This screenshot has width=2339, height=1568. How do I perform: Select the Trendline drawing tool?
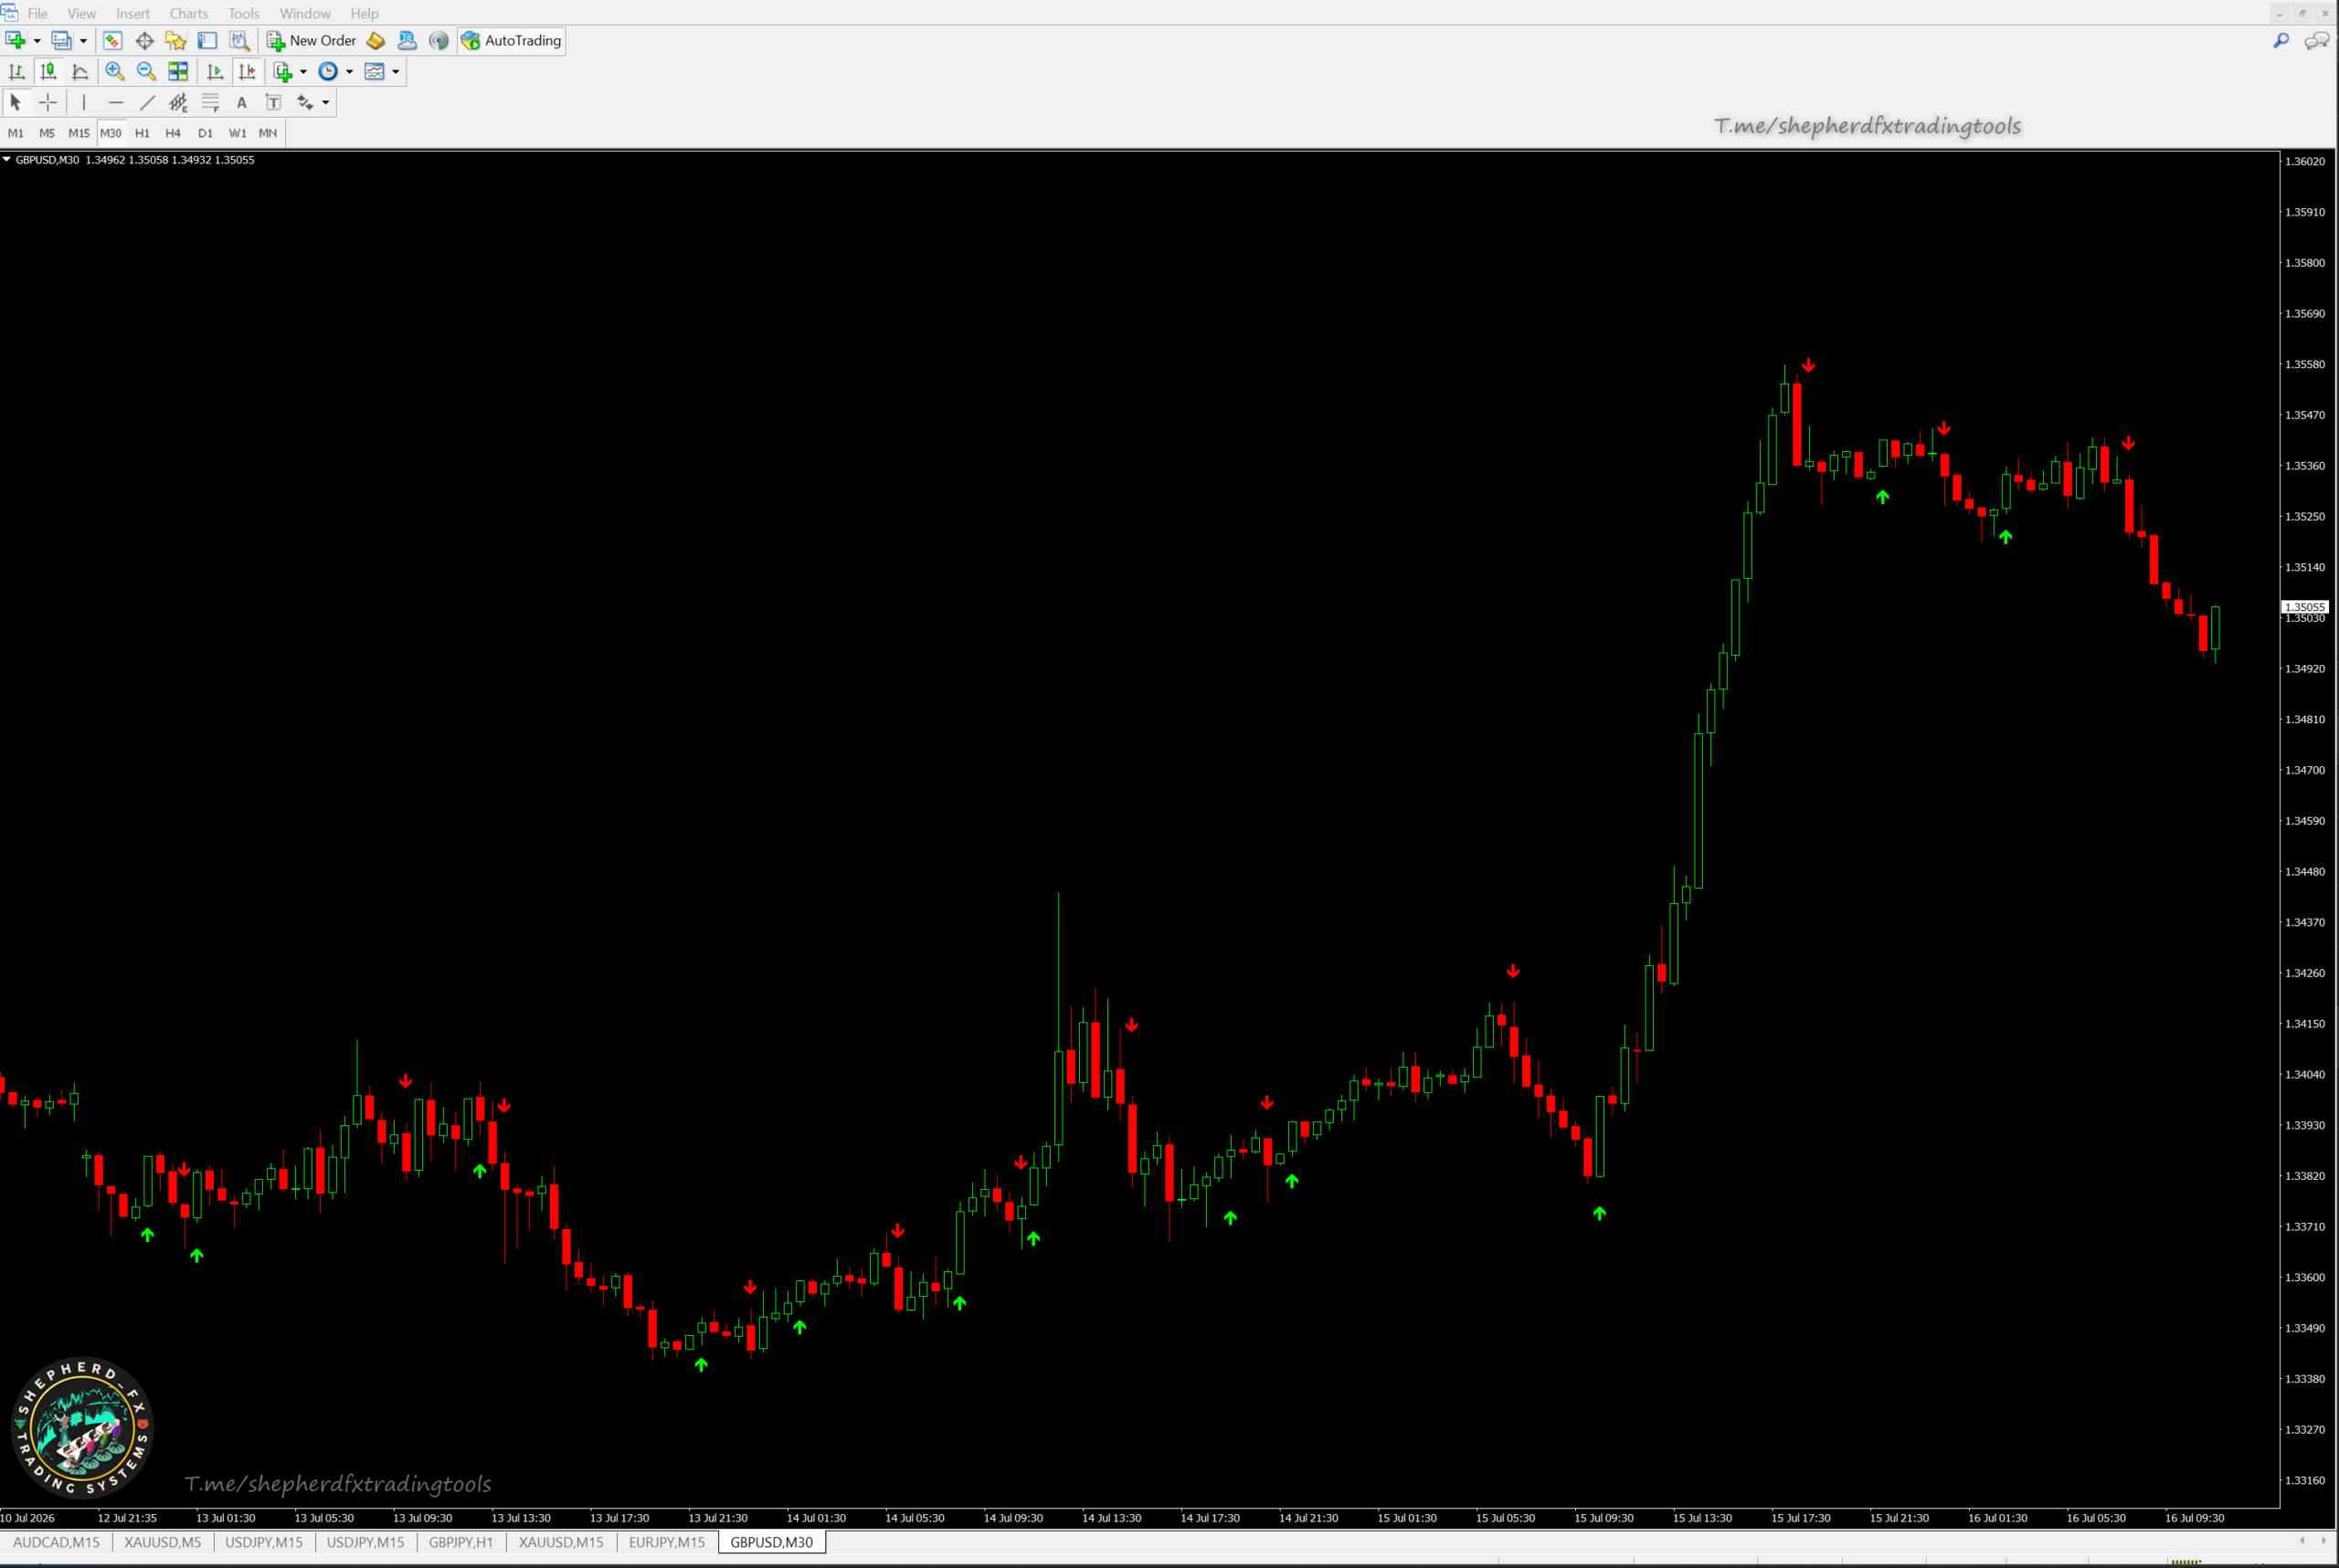point(147,102)
